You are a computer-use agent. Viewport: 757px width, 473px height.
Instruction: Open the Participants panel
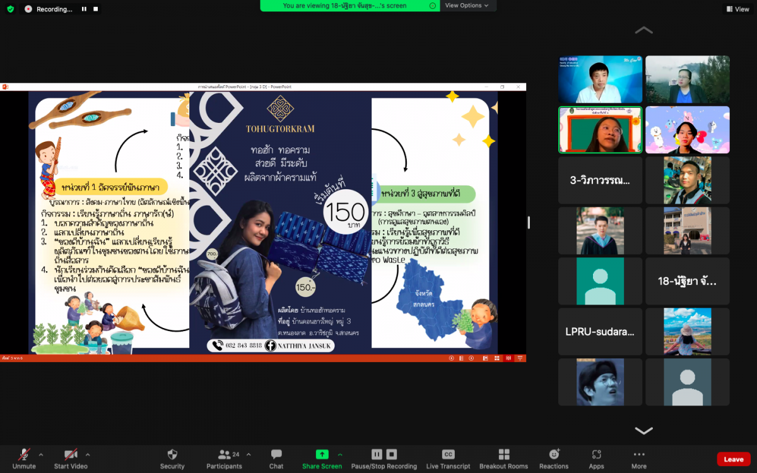(224, 455)
